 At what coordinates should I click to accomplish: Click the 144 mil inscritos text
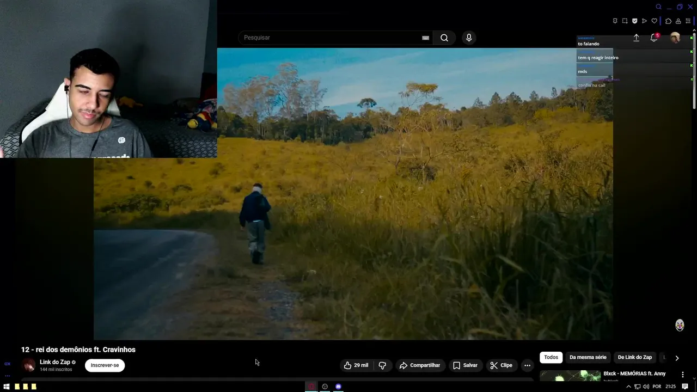coord(56,370)
